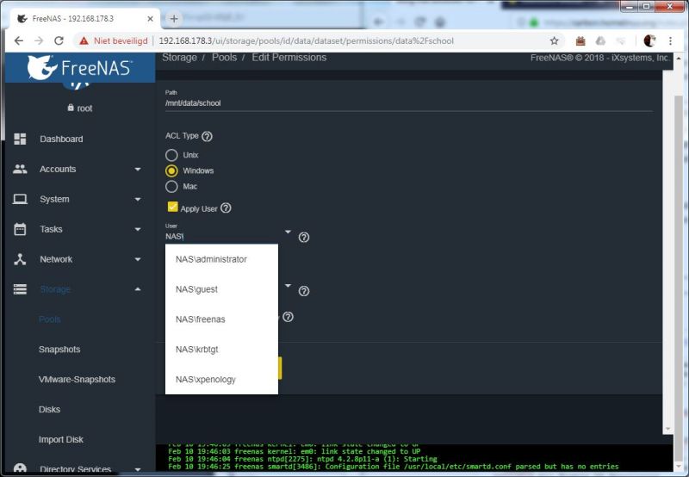Image resolution: width=689 pixels, height=477 pixels.
Task: Open the Group dropdown arrow
Action: 288,286
